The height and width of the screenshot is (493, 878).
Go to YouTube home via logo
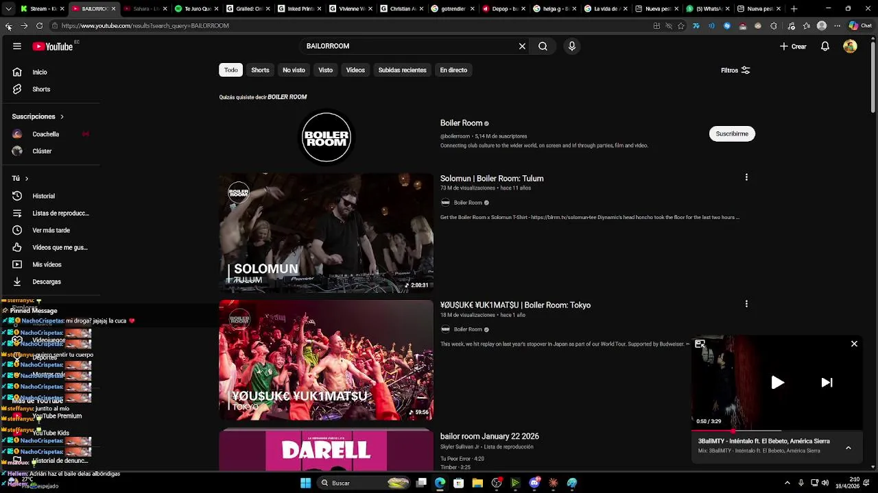53,47
